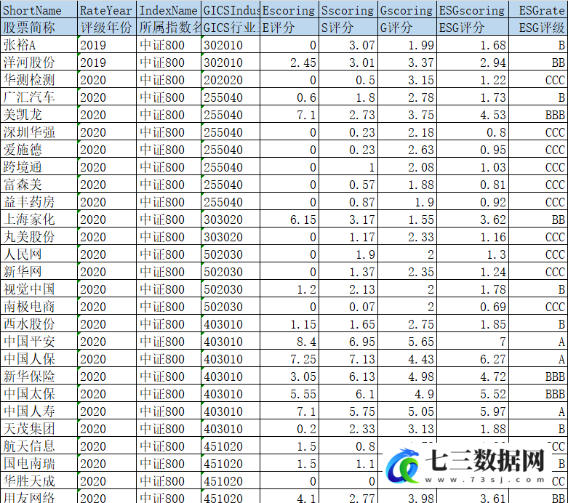
Task: Click ESG score 1.88 in 天茂集团 row
Action: [x=473, y=428]
